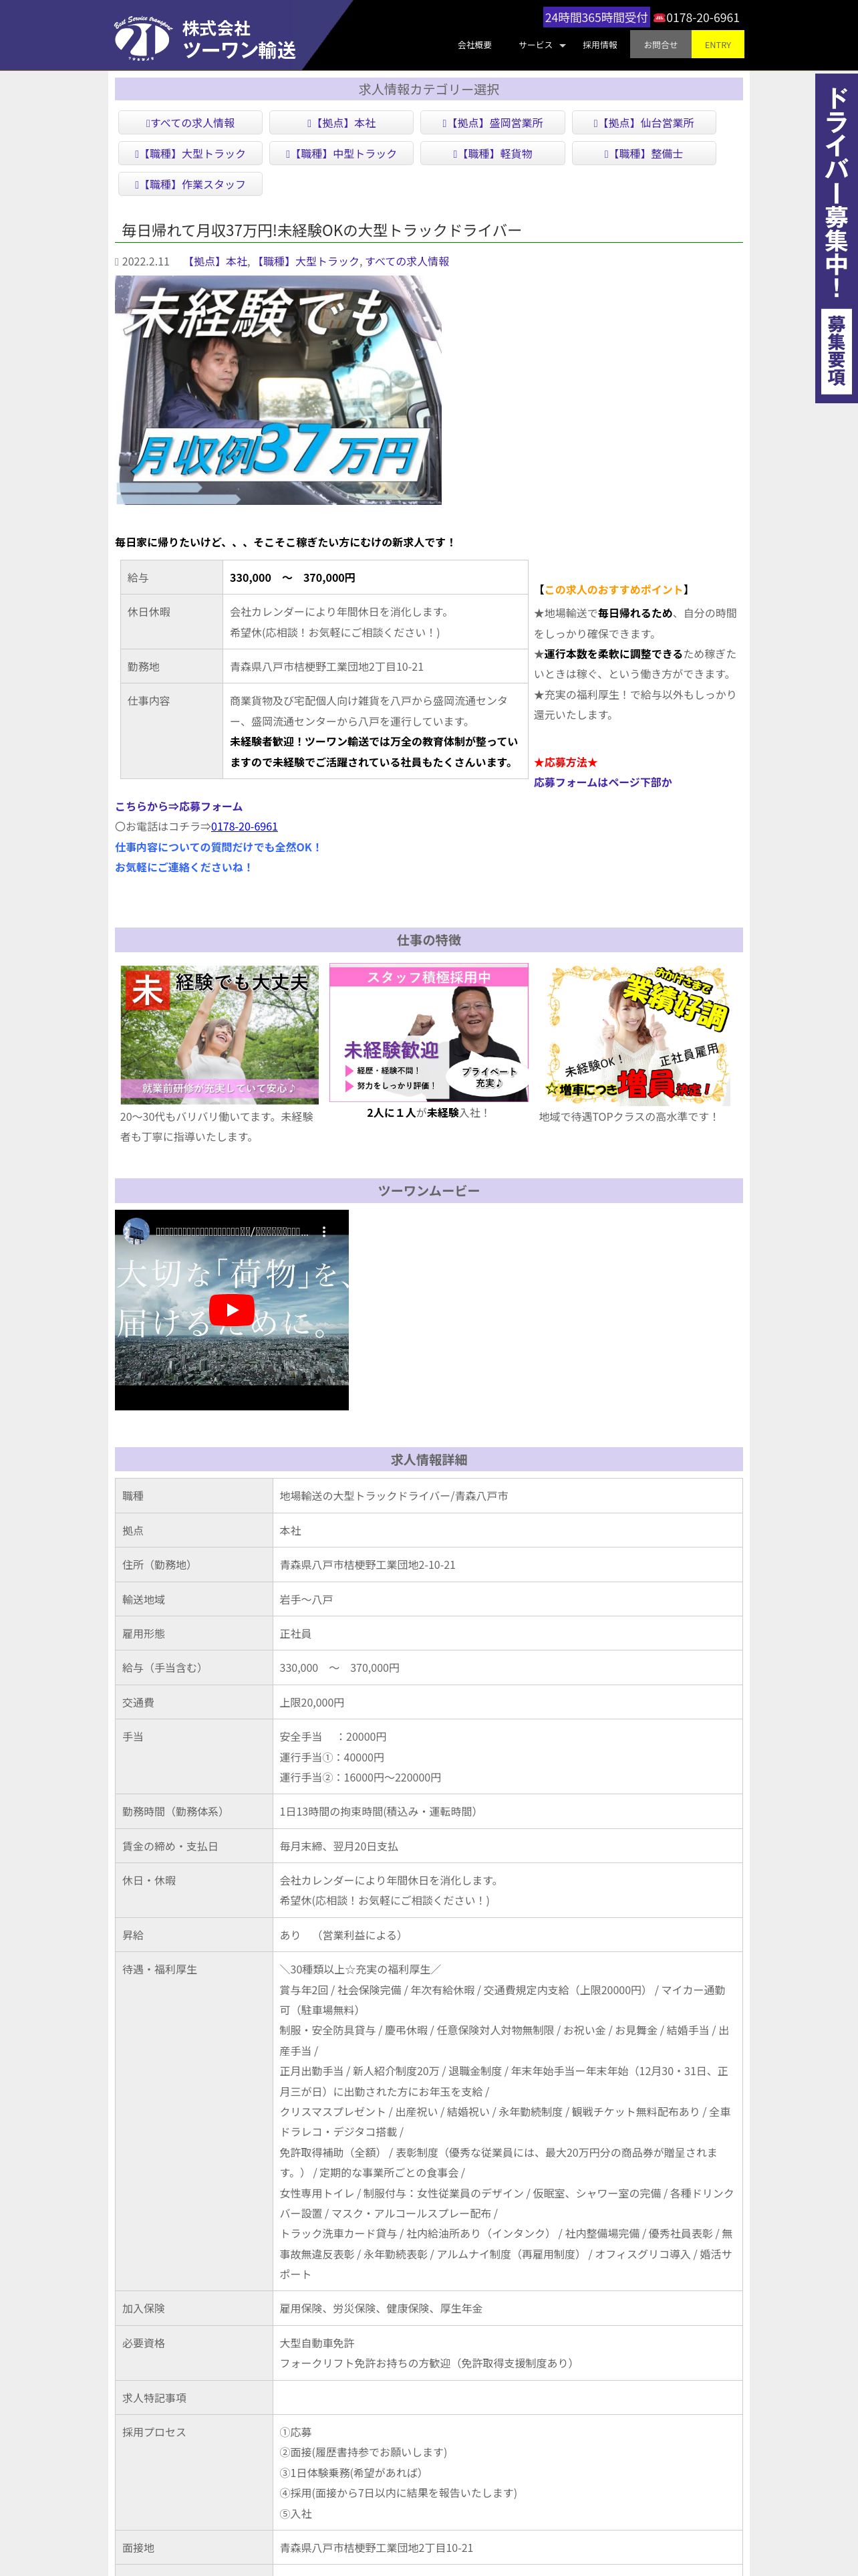Click the 求人情報カテゴリー選択 heading
The image size is (858, 2576).
tap(428, 90)
